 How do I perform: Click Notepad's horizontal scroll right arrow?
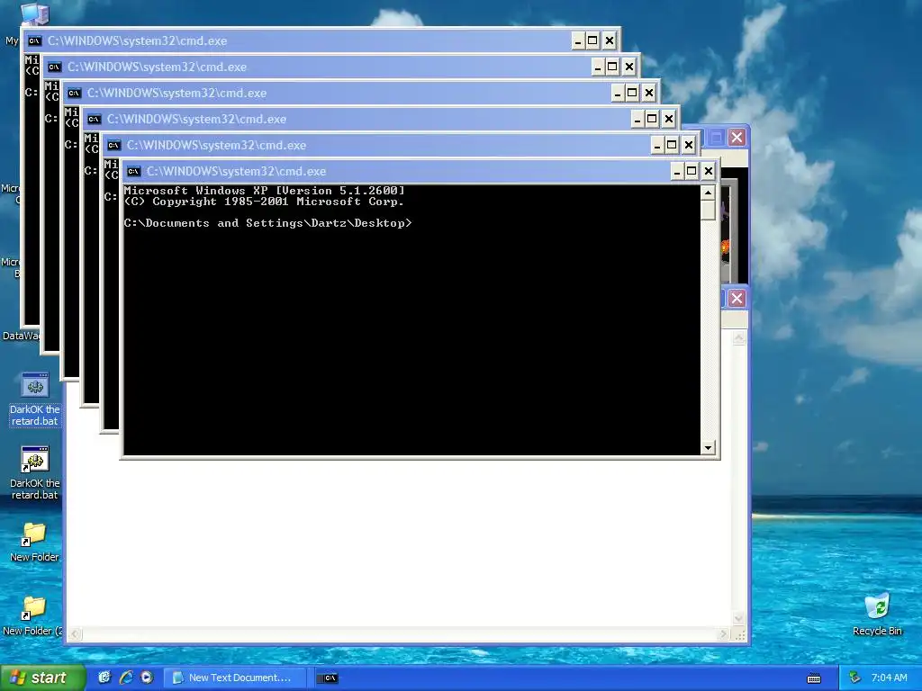[723, 634]
